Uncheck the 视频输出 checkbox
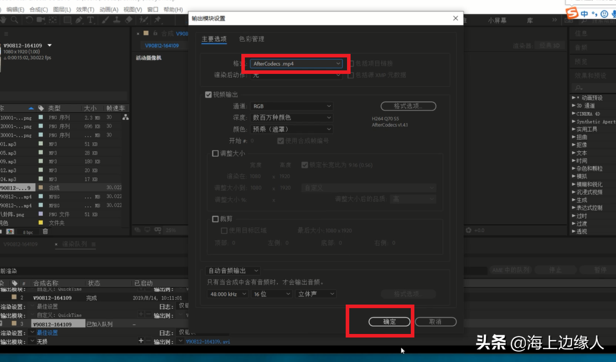The height and width of the screenshot is (362, 616). point(208,94)
